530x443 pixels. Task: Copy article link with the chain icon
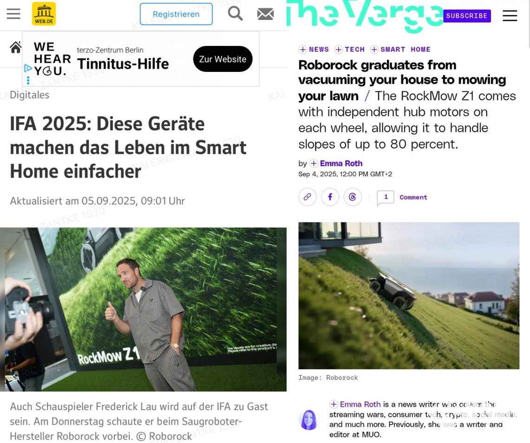click(307, 197)
